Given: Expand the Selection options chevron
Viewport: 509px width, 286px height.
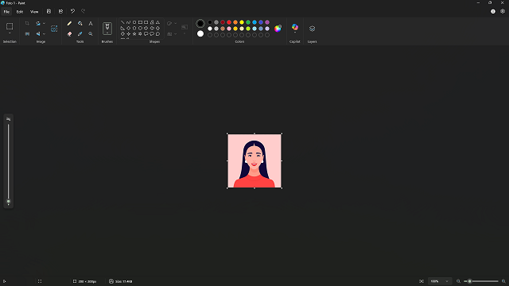Looking at the screenshot, I should click(10, 33).
